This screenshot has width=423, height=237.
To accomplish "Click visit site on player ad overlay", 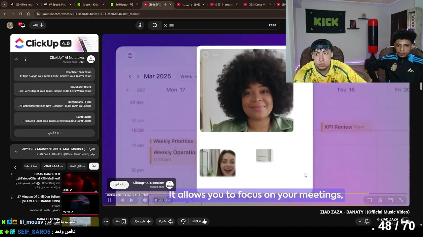I will click(119, 185).
